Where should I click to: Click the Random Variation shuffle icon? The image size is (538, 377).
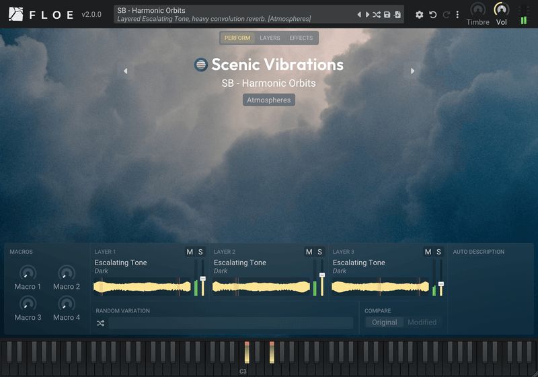[x=100, y=323]
